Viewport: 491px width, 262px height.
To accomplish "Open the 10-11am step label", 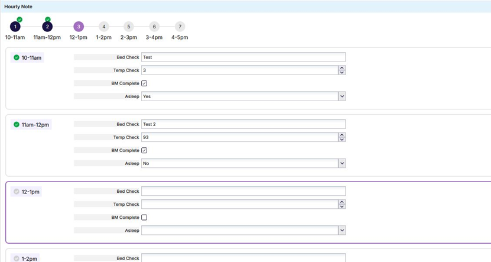I will pyautogui.click(x=15, y=37).
